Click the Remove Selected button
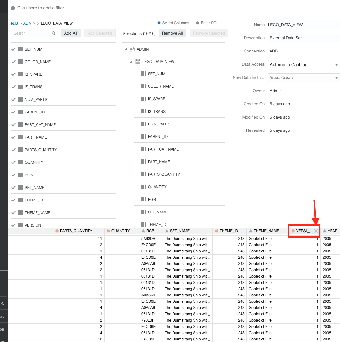The width and height of the screenshot is (340, 342). pyautogui.click(x=209, y=33)
